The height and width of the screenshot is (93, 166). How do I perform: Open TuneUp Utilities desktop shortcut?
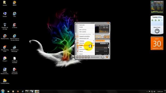[5, 81]
